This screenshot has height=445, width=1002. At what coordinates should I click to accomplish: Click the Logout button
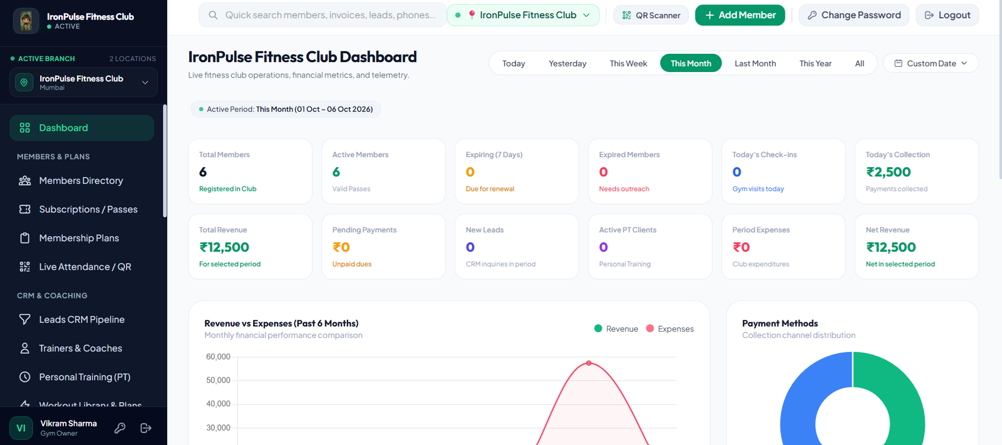947,15
